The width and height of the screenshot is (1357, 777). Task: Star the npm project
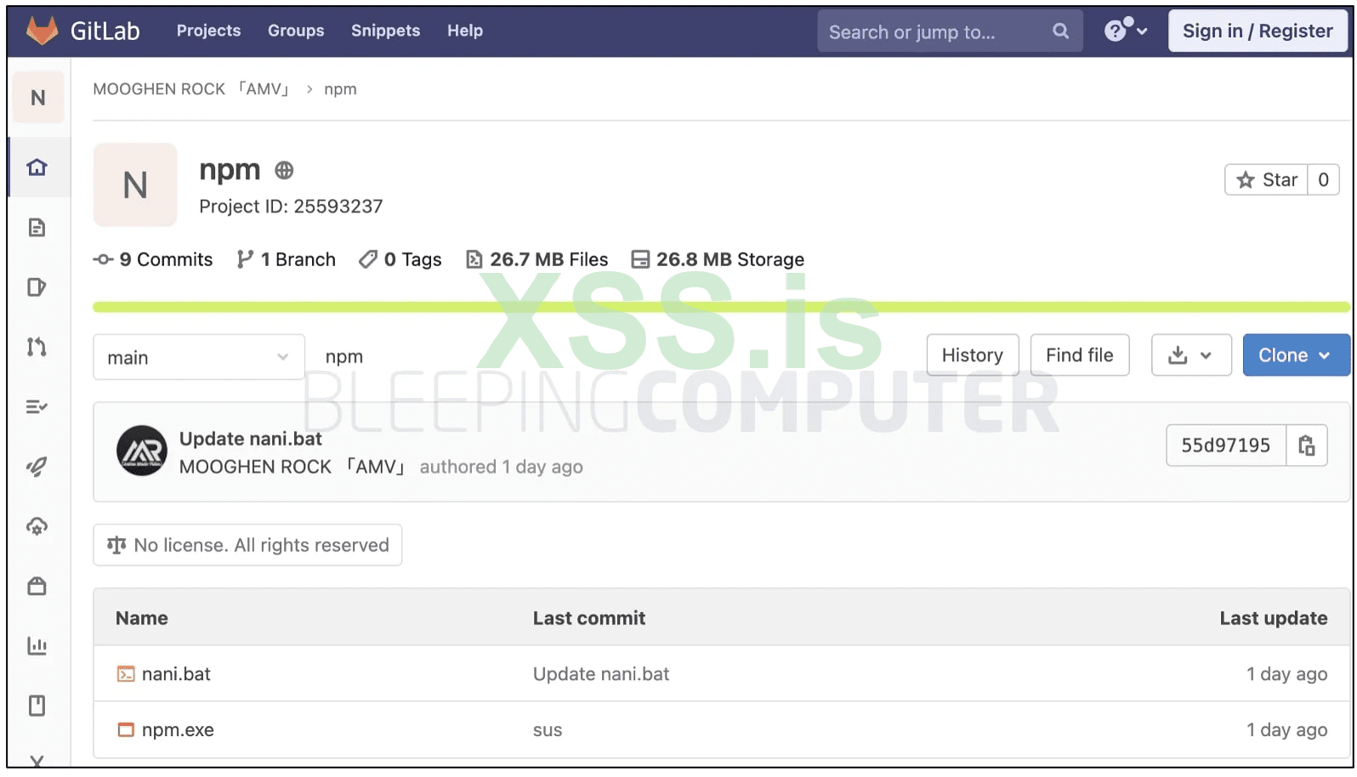[1266, 179]
